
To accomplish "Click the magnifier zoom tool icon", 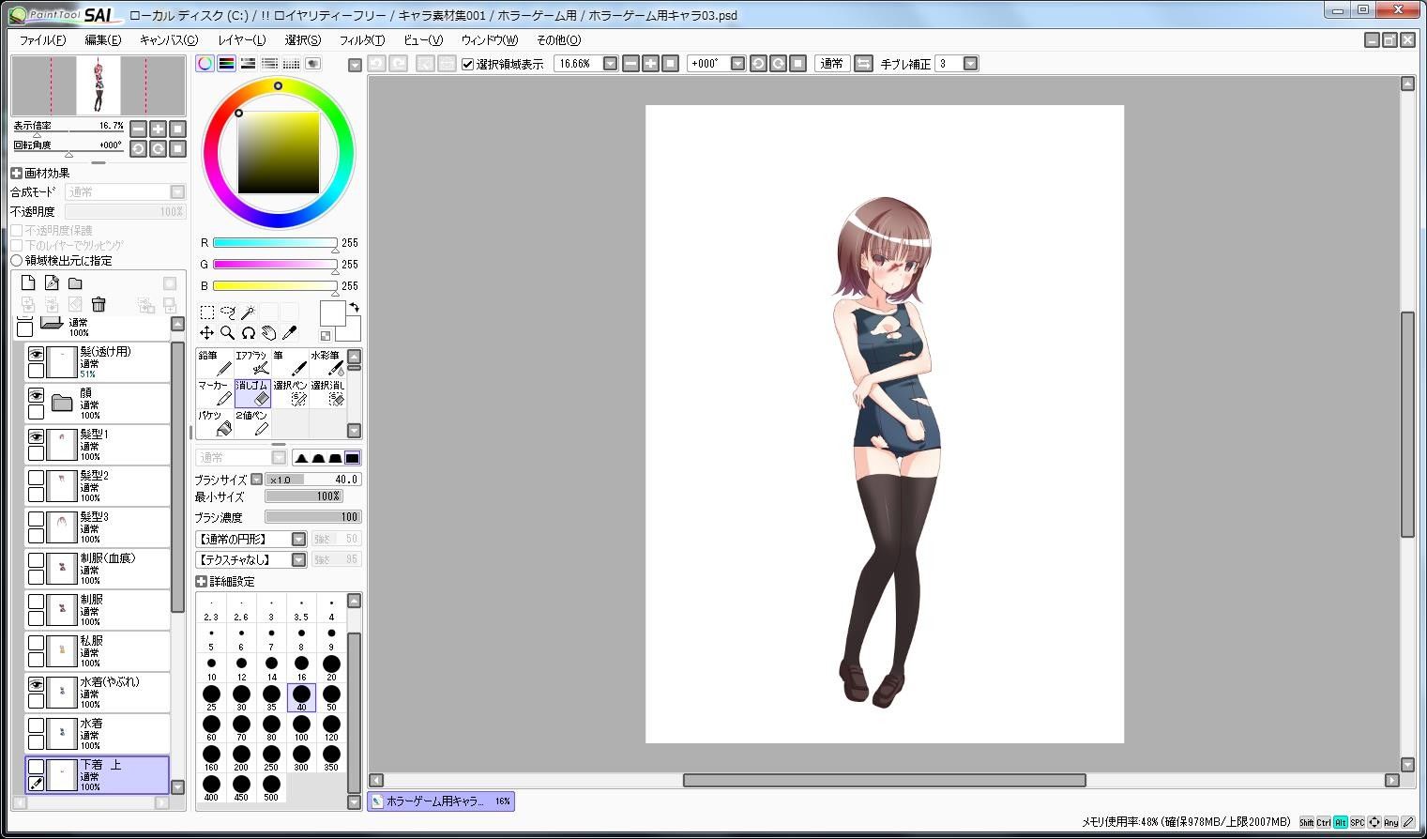I will [x=227, y=333].
